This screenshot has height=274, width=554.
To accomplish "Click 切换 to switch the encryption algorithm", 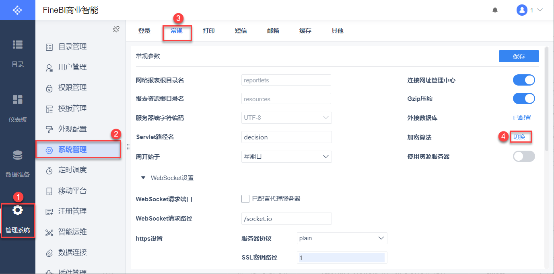I will tap(521, 137).
